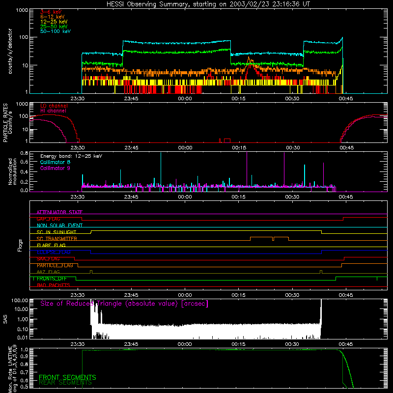Click the FLARE_FLAG label
Image resolution: width=393 pixels, height=393 pixels.
coord(51,245)
